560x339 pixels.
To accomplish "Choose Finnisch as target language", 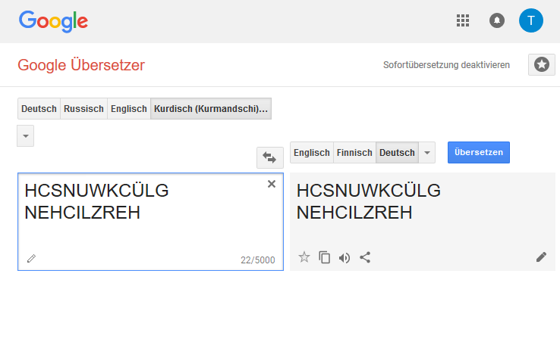I will [354, 153].
